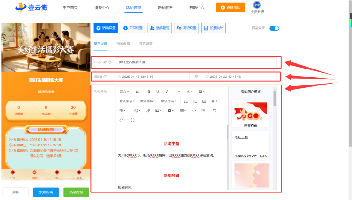The height and width of the screenshot is (200, 352).
Task: Open the insert image dropdown
Action: [x=158, y=111]
